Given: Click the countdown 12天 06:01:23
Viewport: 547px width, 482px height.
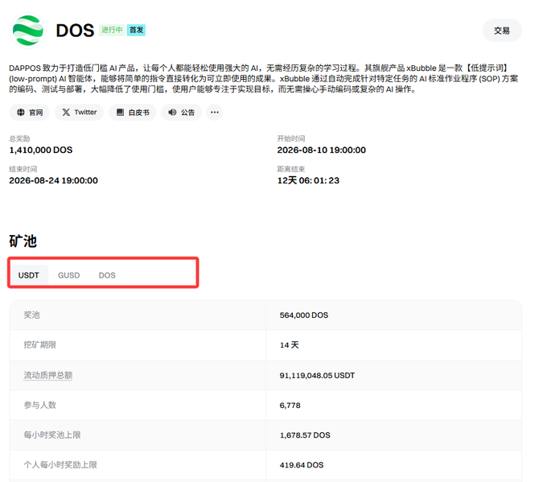Looking at the screenshot, I should (308, 180).
